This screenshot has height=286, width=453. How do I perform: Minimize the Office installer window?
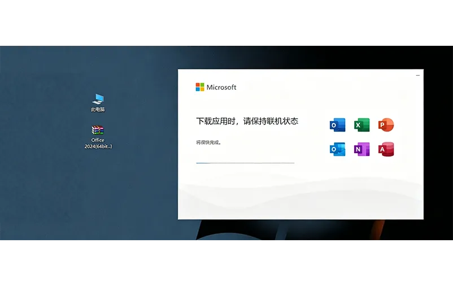pos(418,76)
